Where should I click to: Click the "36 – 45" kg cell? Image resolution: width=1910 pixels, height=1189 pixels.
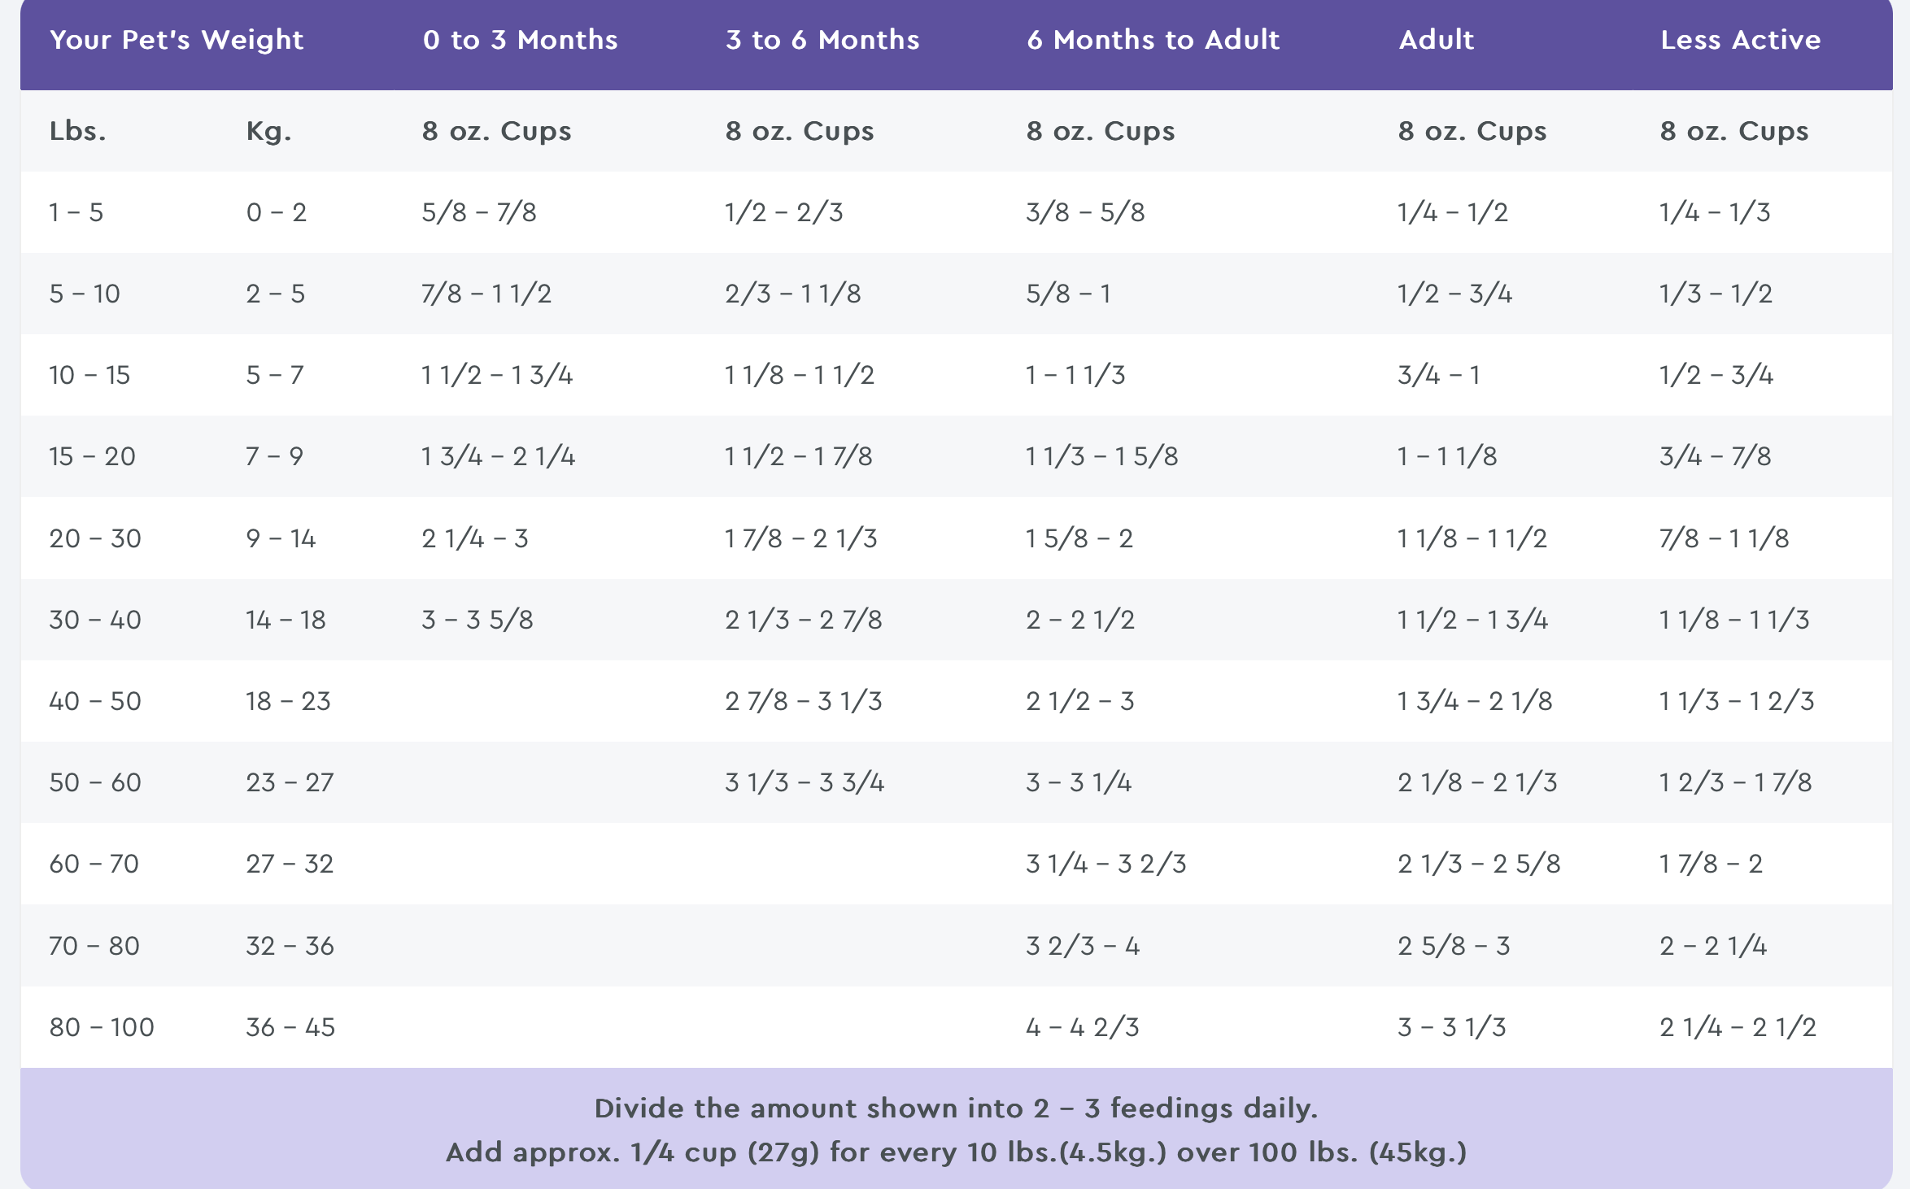click(290, 1027)
